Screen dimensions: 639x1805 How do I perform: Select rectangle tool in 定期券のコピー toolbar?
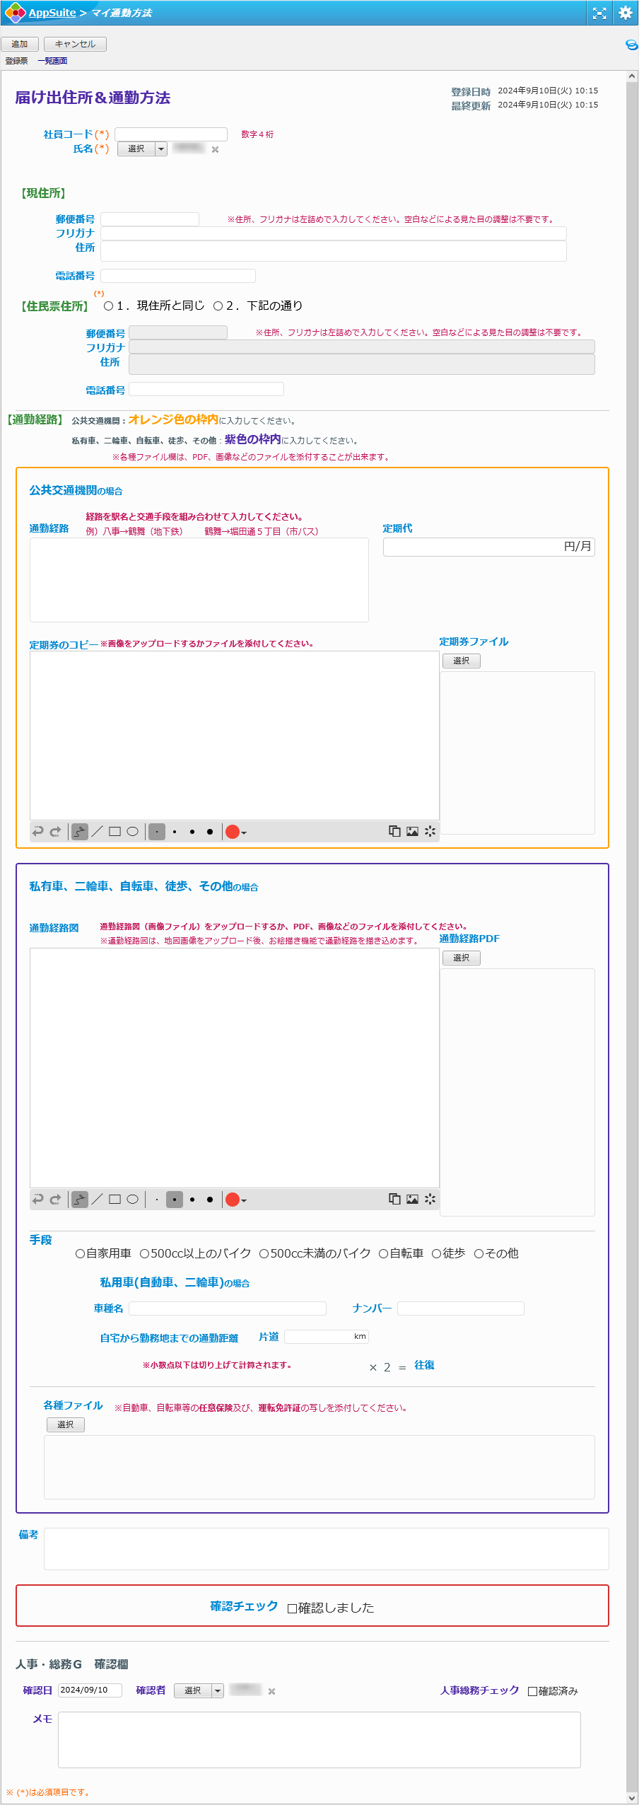click(x=115, y=831)
